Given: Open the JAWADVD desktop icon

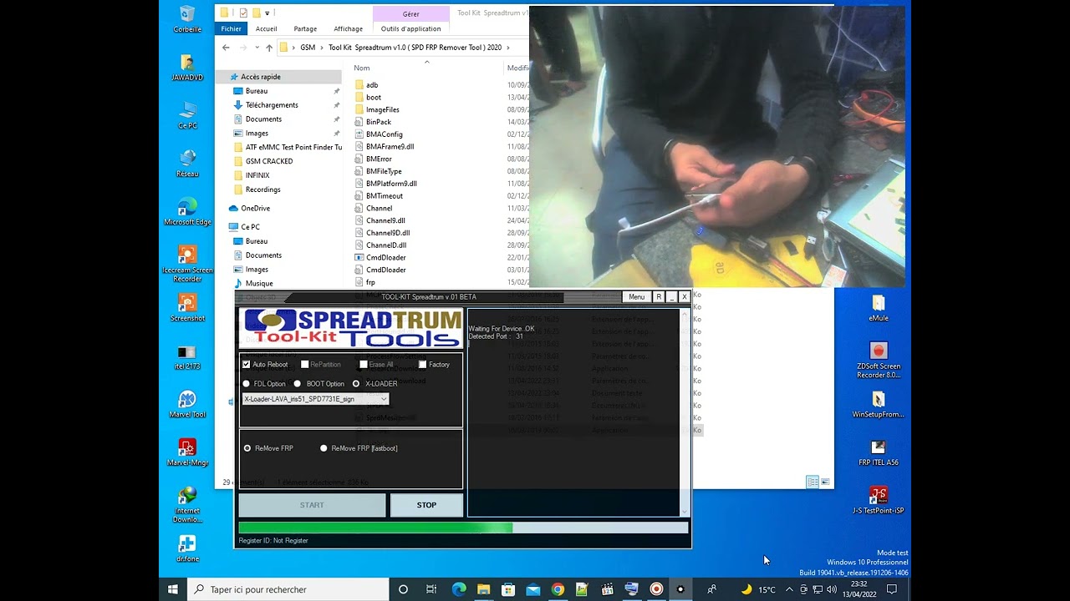Looking at the screenshot, I should click(187, 67).
